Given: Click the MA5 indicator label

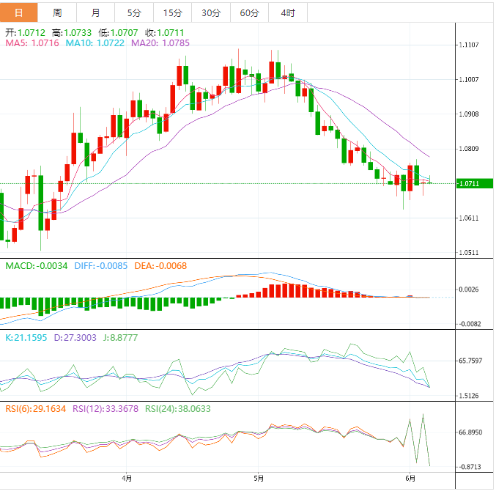Looking at the screenshot, I should click(x=31, y=44).
